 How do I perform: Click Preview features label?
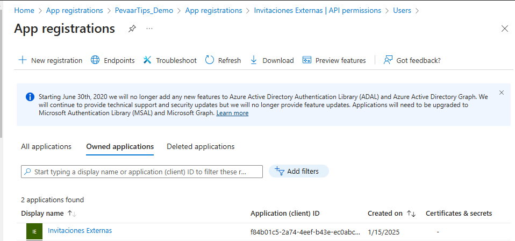click(x=341, y=60)
